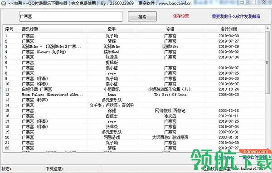Image resolution: width=272 pixels, height=173 pixels.
Task: Click the 搜索 search button
Action: tap(142, 17)
